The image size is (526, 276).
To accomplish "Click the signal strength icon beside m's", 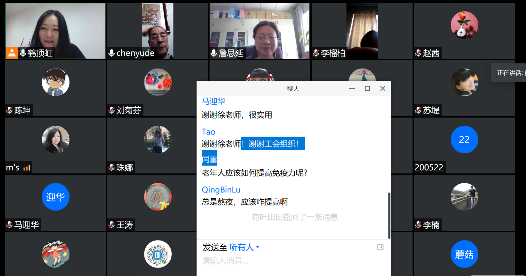I will (x=27, y=168).
